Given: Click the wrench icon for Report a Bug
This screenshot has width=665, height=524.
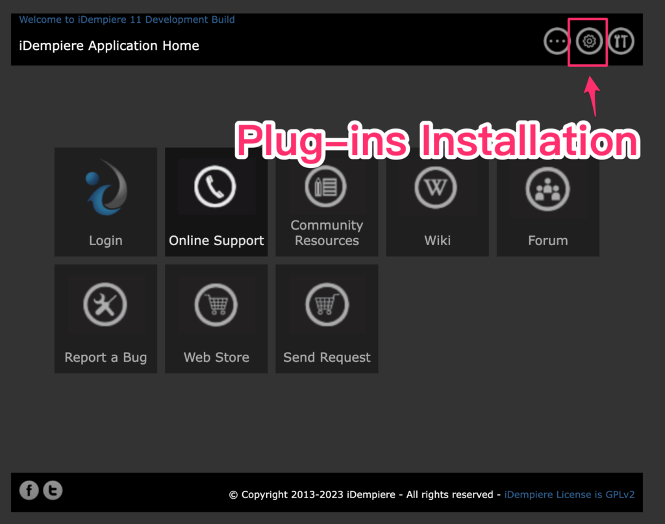Looking at the screenshot, I should pos(105,304).
